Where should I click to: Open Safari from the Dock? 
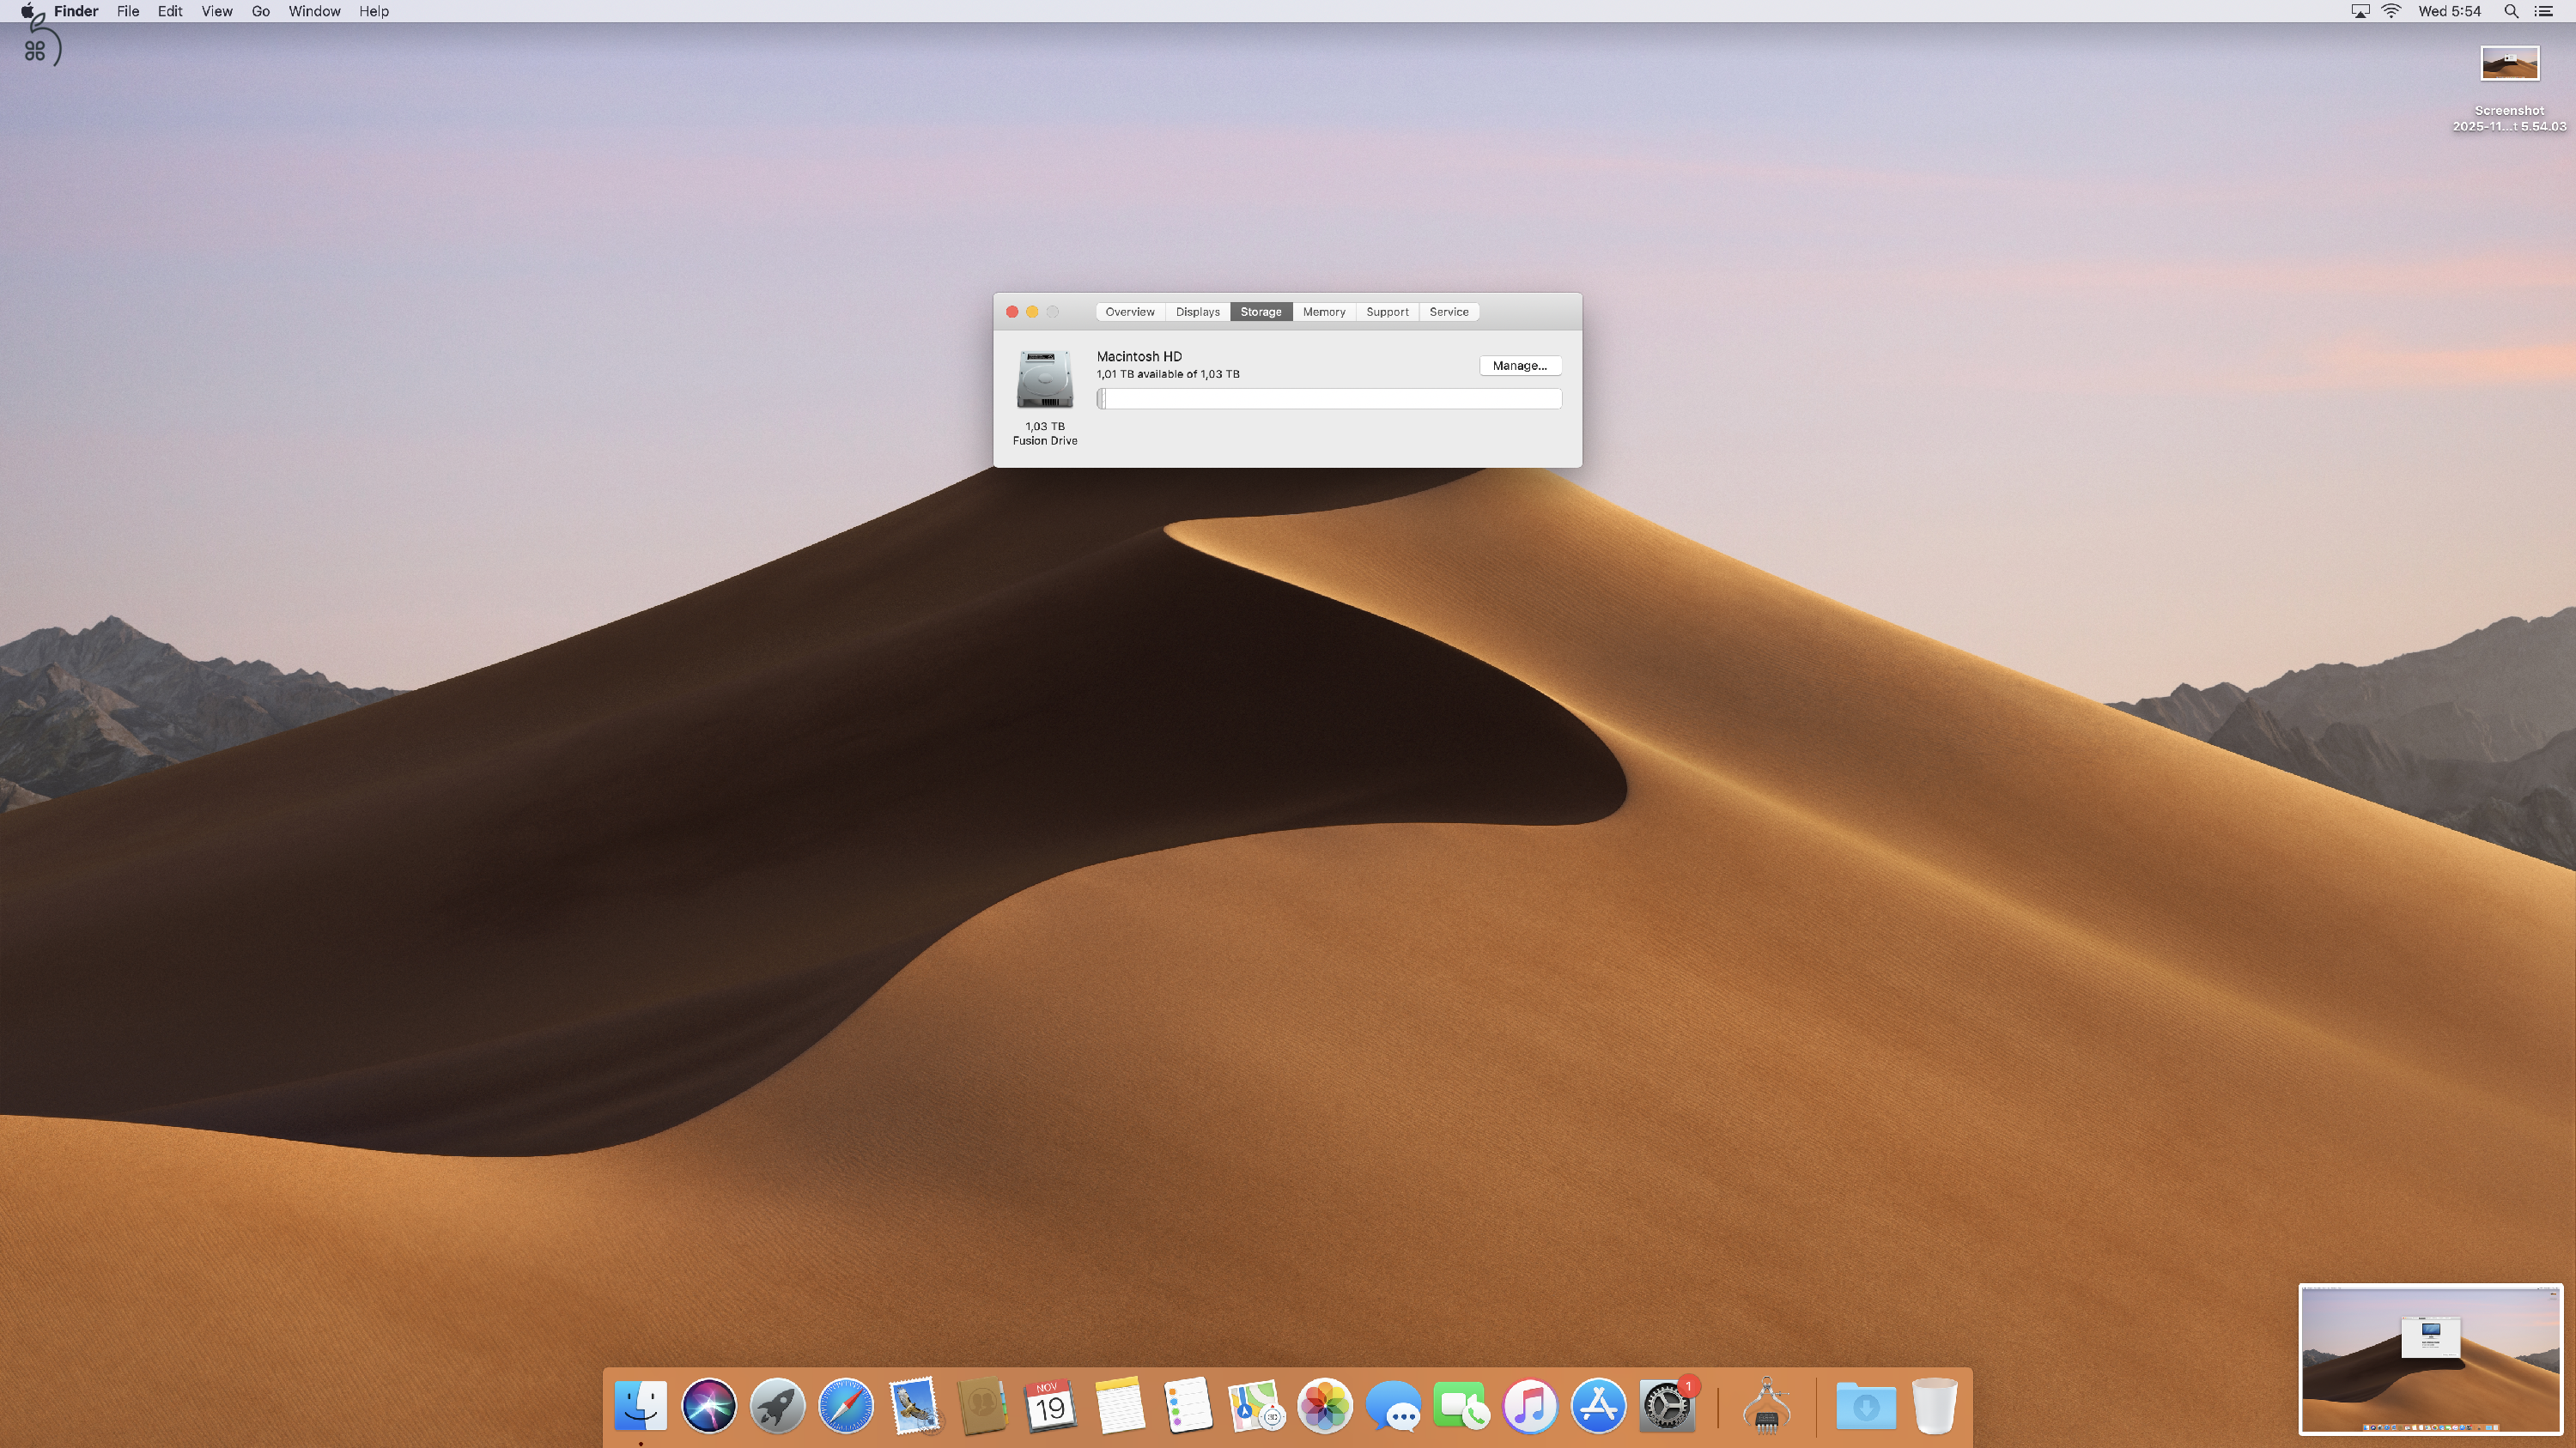[845, 1405]
